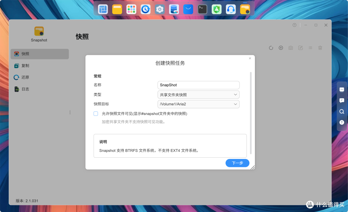This screenshot has height=212, width=348.
Task: Open the blue clock backup dock icon
Action: click(145, 9)
